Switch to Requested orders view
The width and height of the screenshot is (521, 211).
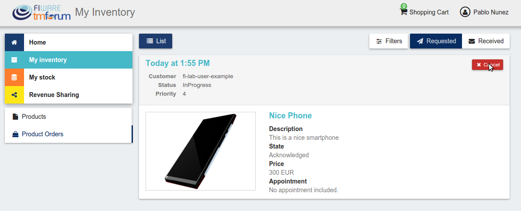point(436,41)
